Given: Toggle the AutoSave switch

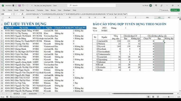Looking at the screenshot, I should click(15, 5).
